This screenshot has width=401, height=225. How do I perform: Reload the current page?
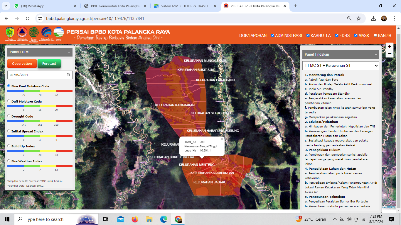pos(28,18)
